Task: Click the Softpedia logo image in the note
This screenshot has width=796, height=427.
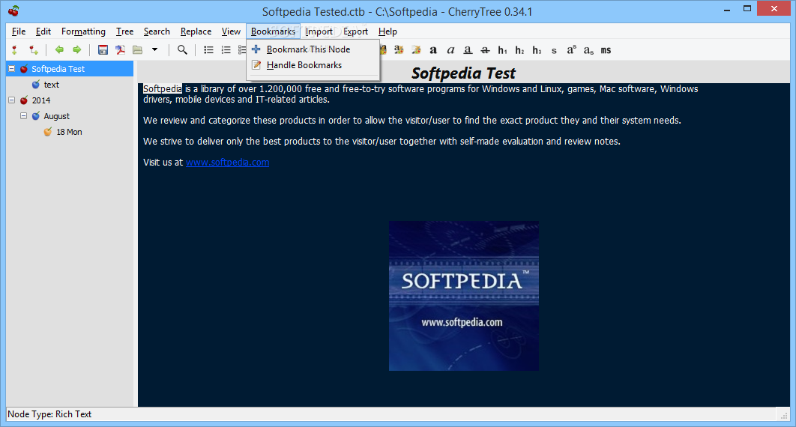Action: pyautogui.click(x=464, y=296)
